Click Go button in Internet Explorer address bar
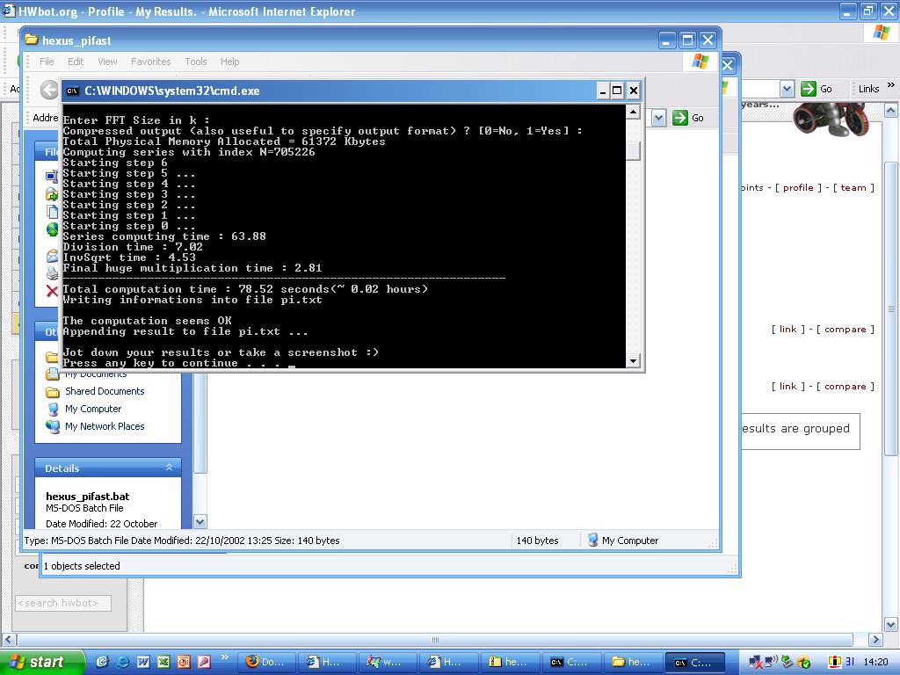Viewport: 900px width, 675px height. pyautogui.click(x=817, y=89)
